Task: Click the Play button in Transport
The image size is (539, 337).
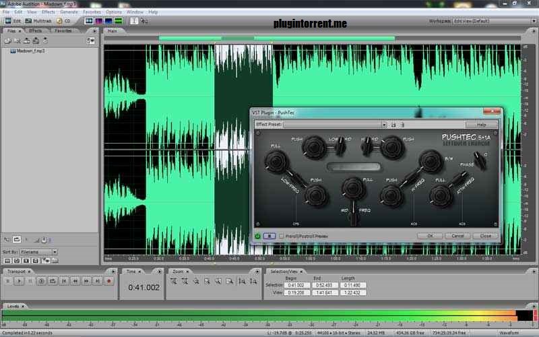Action: (x=20, y=281)
